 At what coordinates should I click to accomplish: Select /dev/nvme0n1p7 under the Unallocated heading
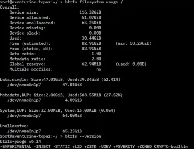[24, 131]
